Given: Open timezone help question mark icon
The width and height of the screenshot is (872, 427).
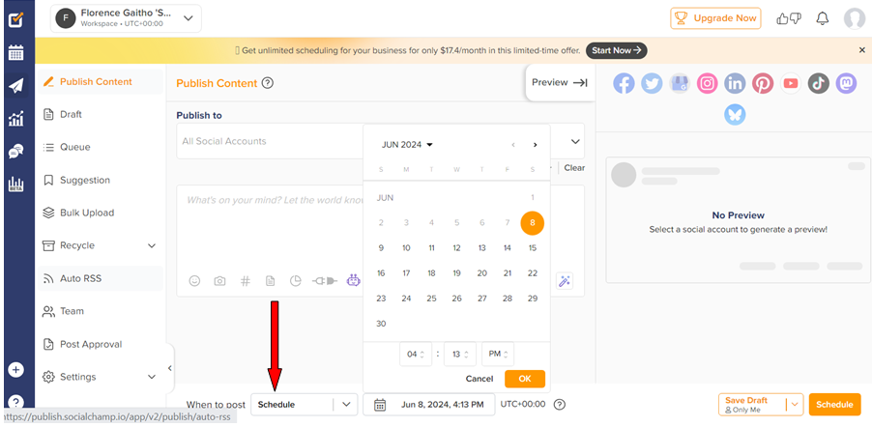Looking at the screenshot, I should point(560,404).
